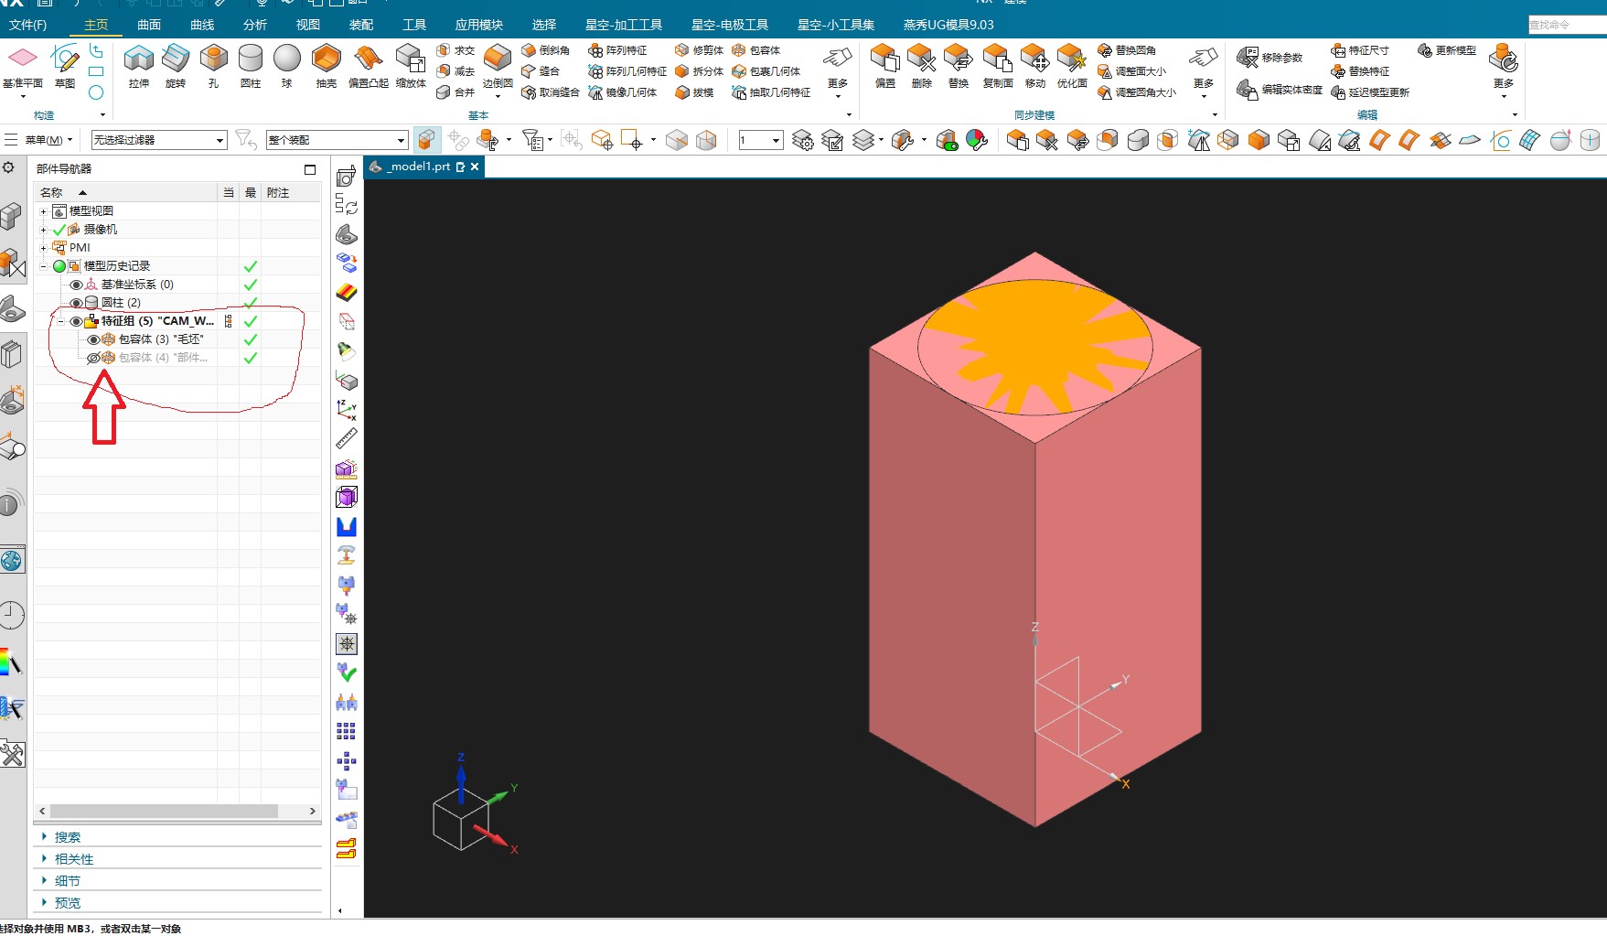Image resolution: width=1607 pixels, height=936 pixels.
Task: Show hidden 包容体 (4) via eye icon
Action: tap(93, 358)
